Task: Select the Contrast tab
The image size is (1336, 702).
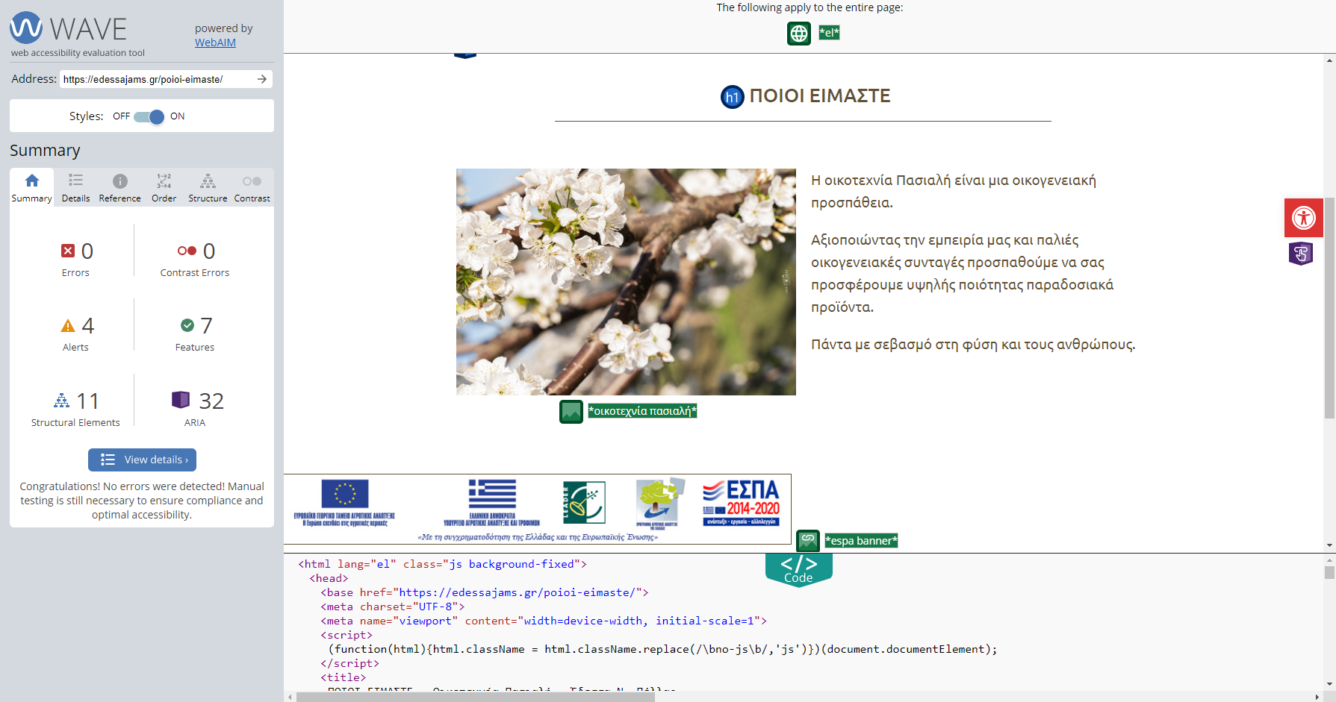Action: click(251, 187)
